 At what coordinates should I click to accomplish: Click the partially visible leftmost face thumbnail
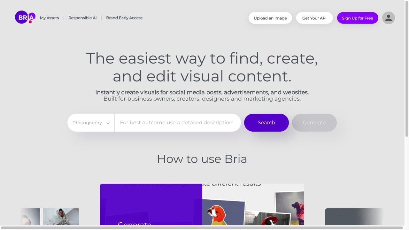point(31,217)
